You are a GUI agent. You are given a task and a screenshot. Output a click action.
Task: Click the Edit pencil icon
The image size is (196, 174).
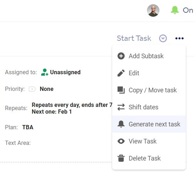pos(121,73)
